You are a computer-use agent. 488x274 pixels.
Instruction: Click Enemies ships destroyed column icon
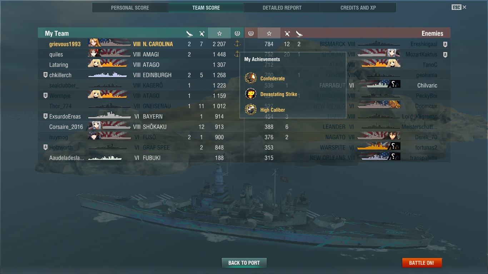coord(299,34)
